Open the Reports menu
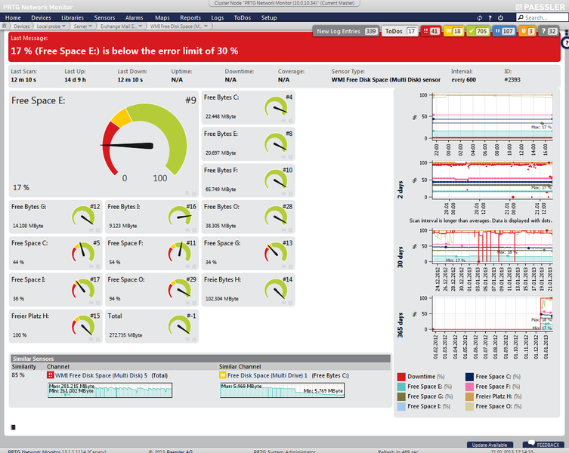This screenshot has width=569, height=453. pyautogui.click(x=190, y=18)
